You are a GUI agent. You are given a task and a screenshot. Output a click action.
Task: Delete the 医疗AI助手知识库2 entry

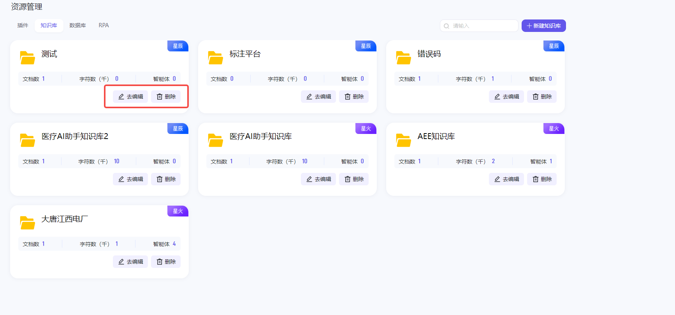pyautogui.click(x=166, y=179)
